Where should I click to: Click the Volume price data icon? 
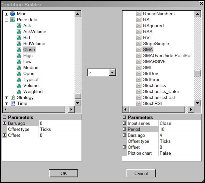[19, 86]
